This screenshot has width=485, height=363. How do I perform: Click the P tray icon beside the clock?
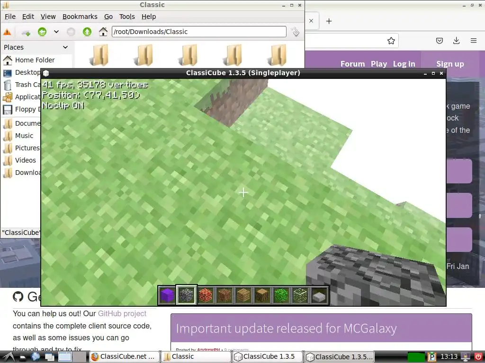tap(432, 357)
